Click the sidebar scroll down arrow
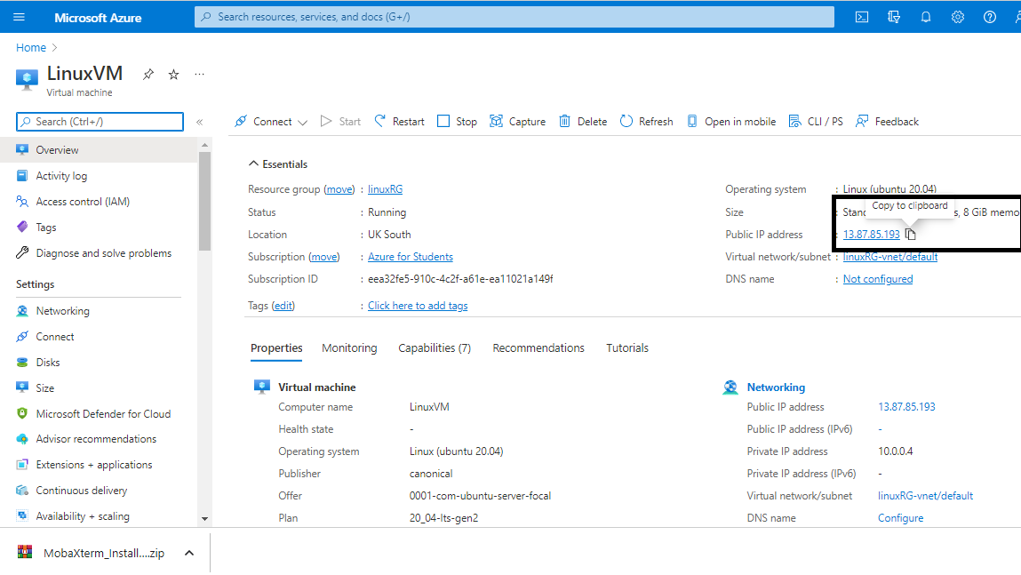 tap(204, 519)
